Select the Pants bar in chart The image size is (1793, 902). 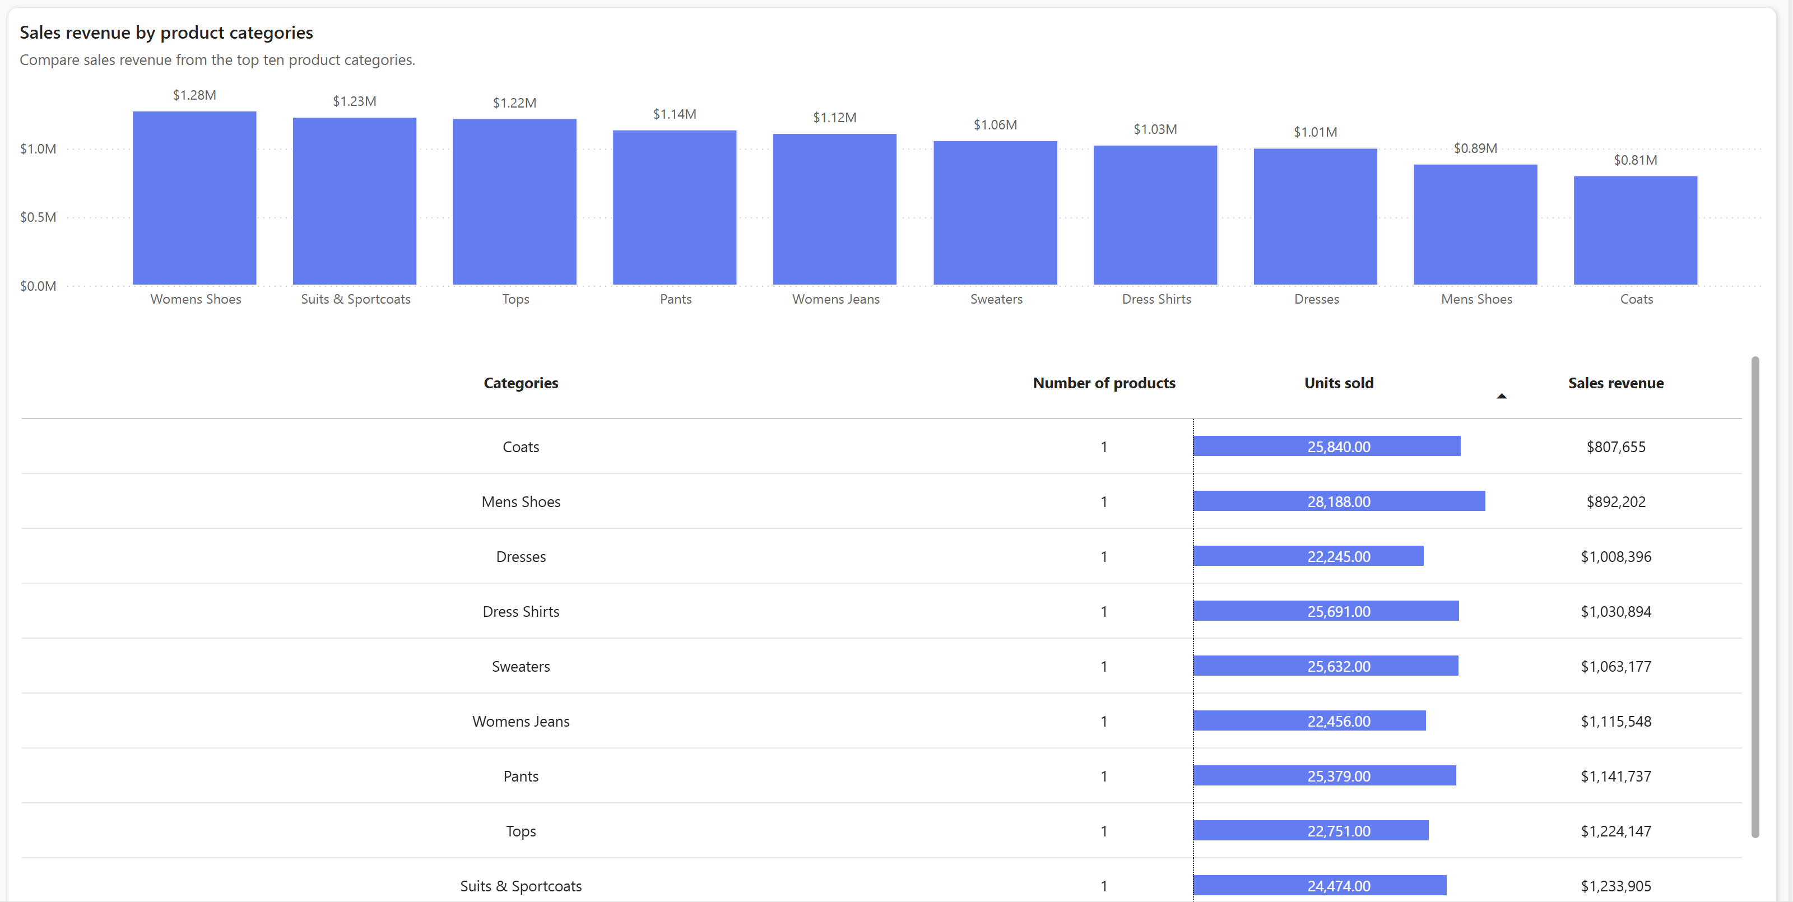(x=675, y=207)
